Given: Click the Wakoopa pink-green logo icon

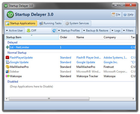Looking at the screenshot, I should (8, 76).
